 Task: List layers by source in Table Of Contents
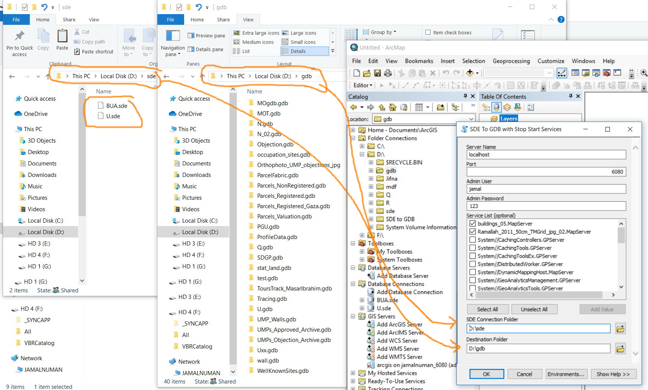point(497,108)
